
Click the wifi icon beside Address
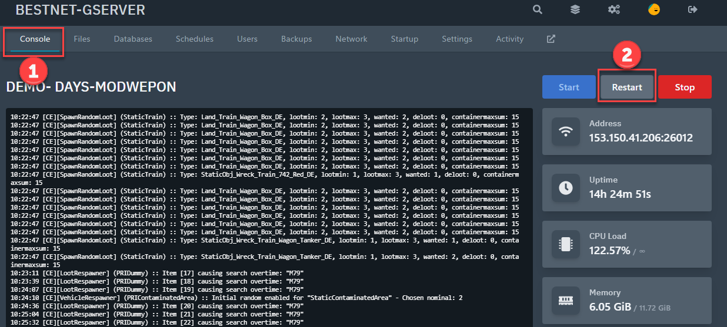coord(565,132)
